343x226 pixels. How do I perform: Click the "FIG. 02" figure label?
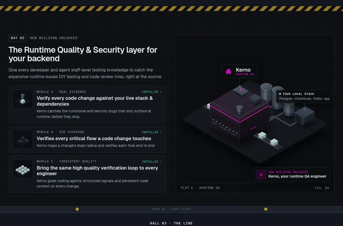[x=322, y=188]
